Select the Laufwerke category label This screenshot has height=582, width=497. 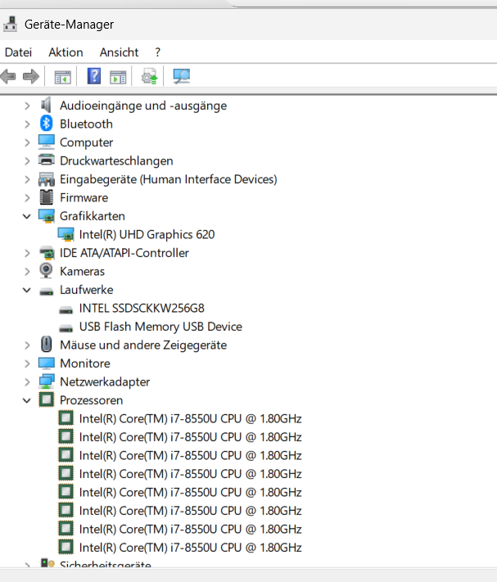point(87,290)
